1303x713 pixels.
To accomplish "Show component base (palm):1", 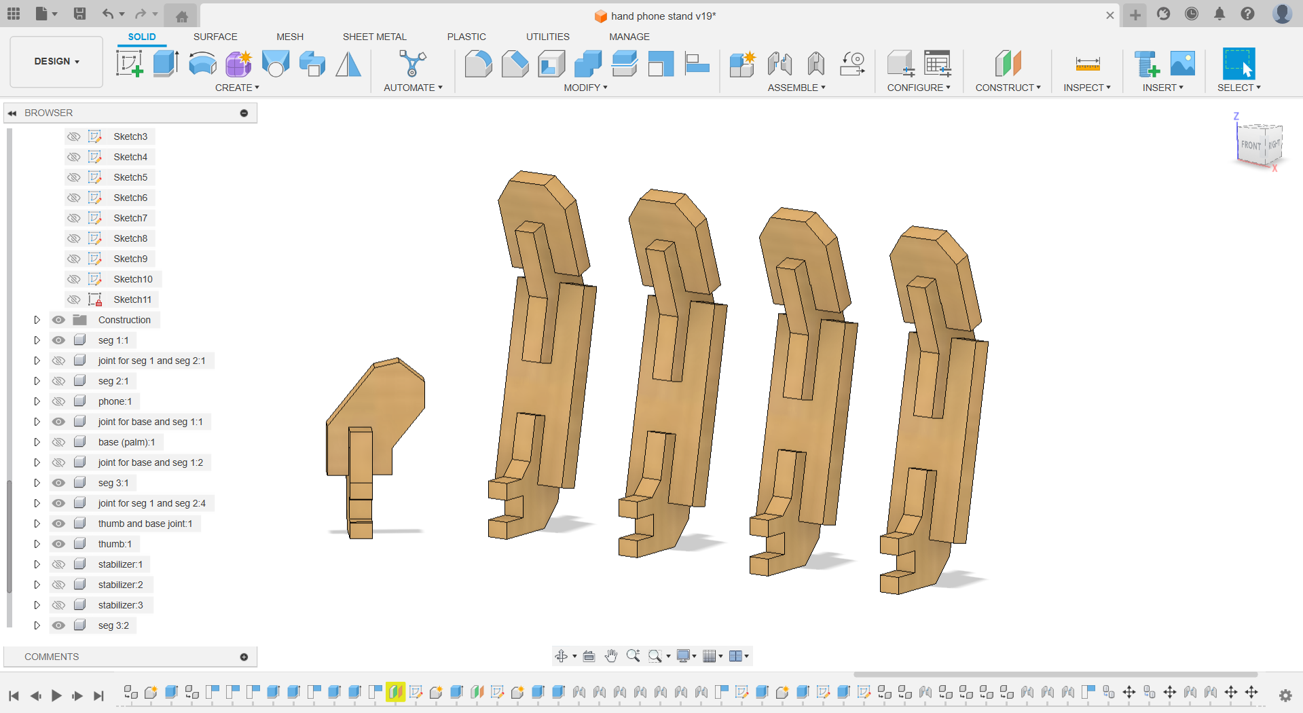I will [x=59, y=442].
